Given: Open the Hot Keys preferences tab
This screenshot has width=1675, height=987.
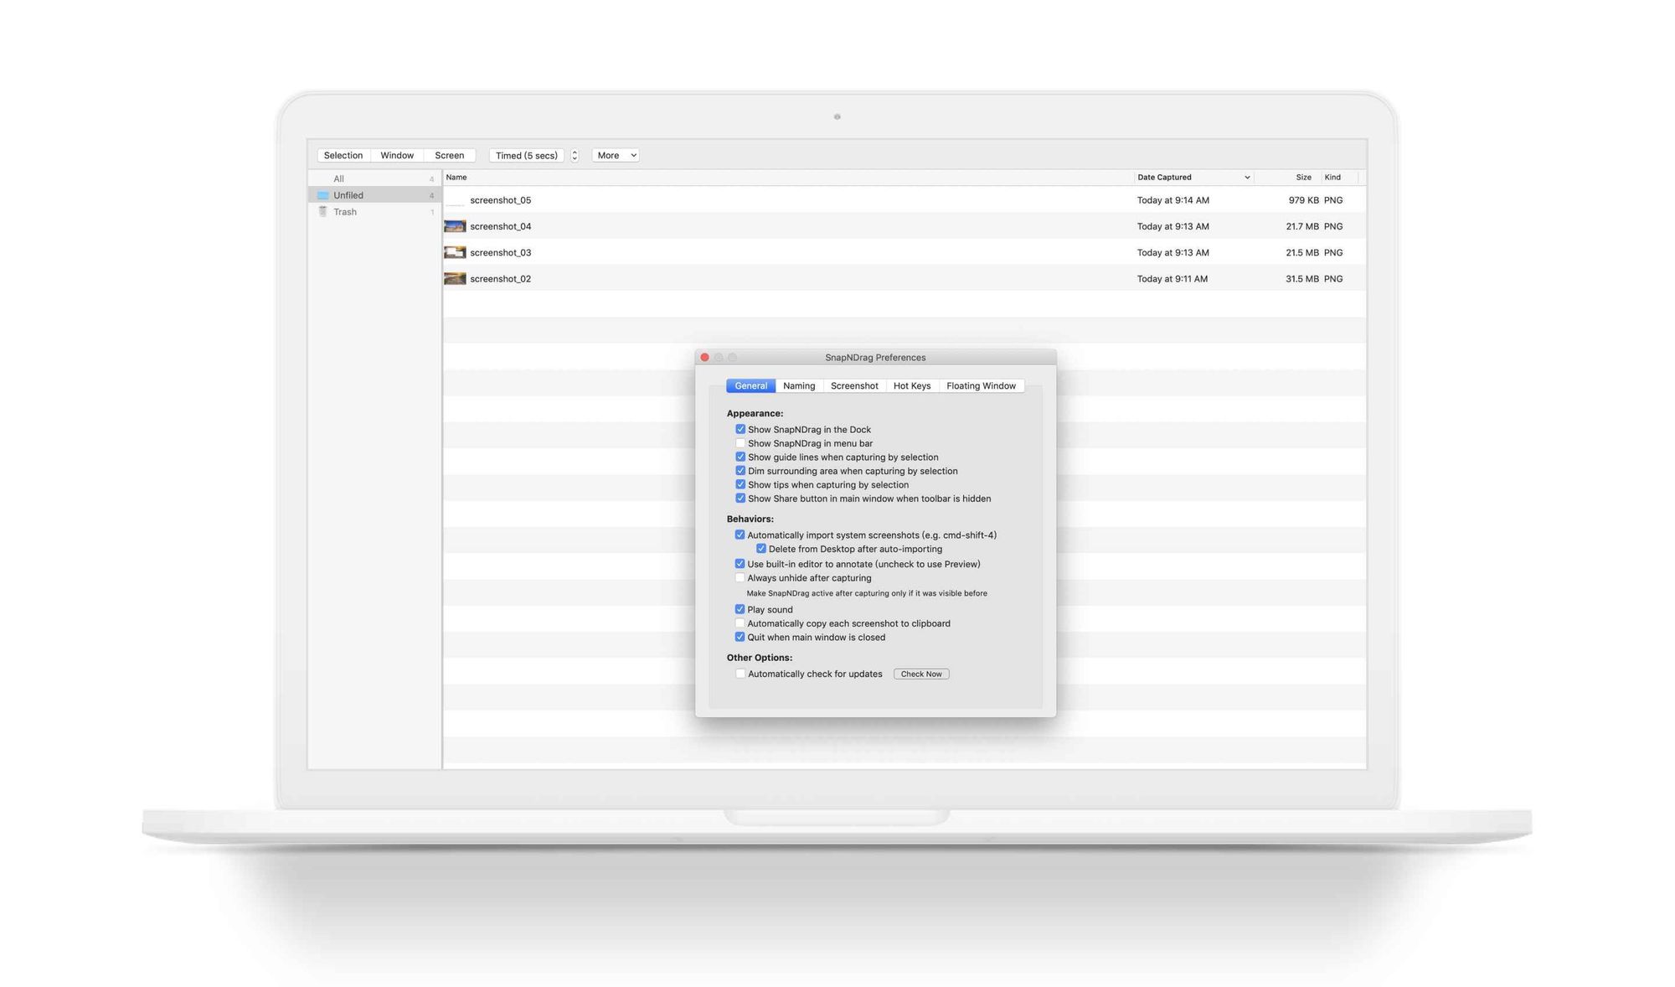Looking at the screenshot, I should 913,385.
